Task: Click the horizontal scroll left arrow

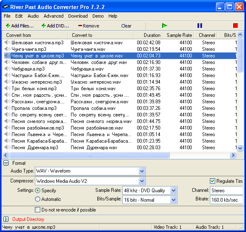Action: coord(6,155)
